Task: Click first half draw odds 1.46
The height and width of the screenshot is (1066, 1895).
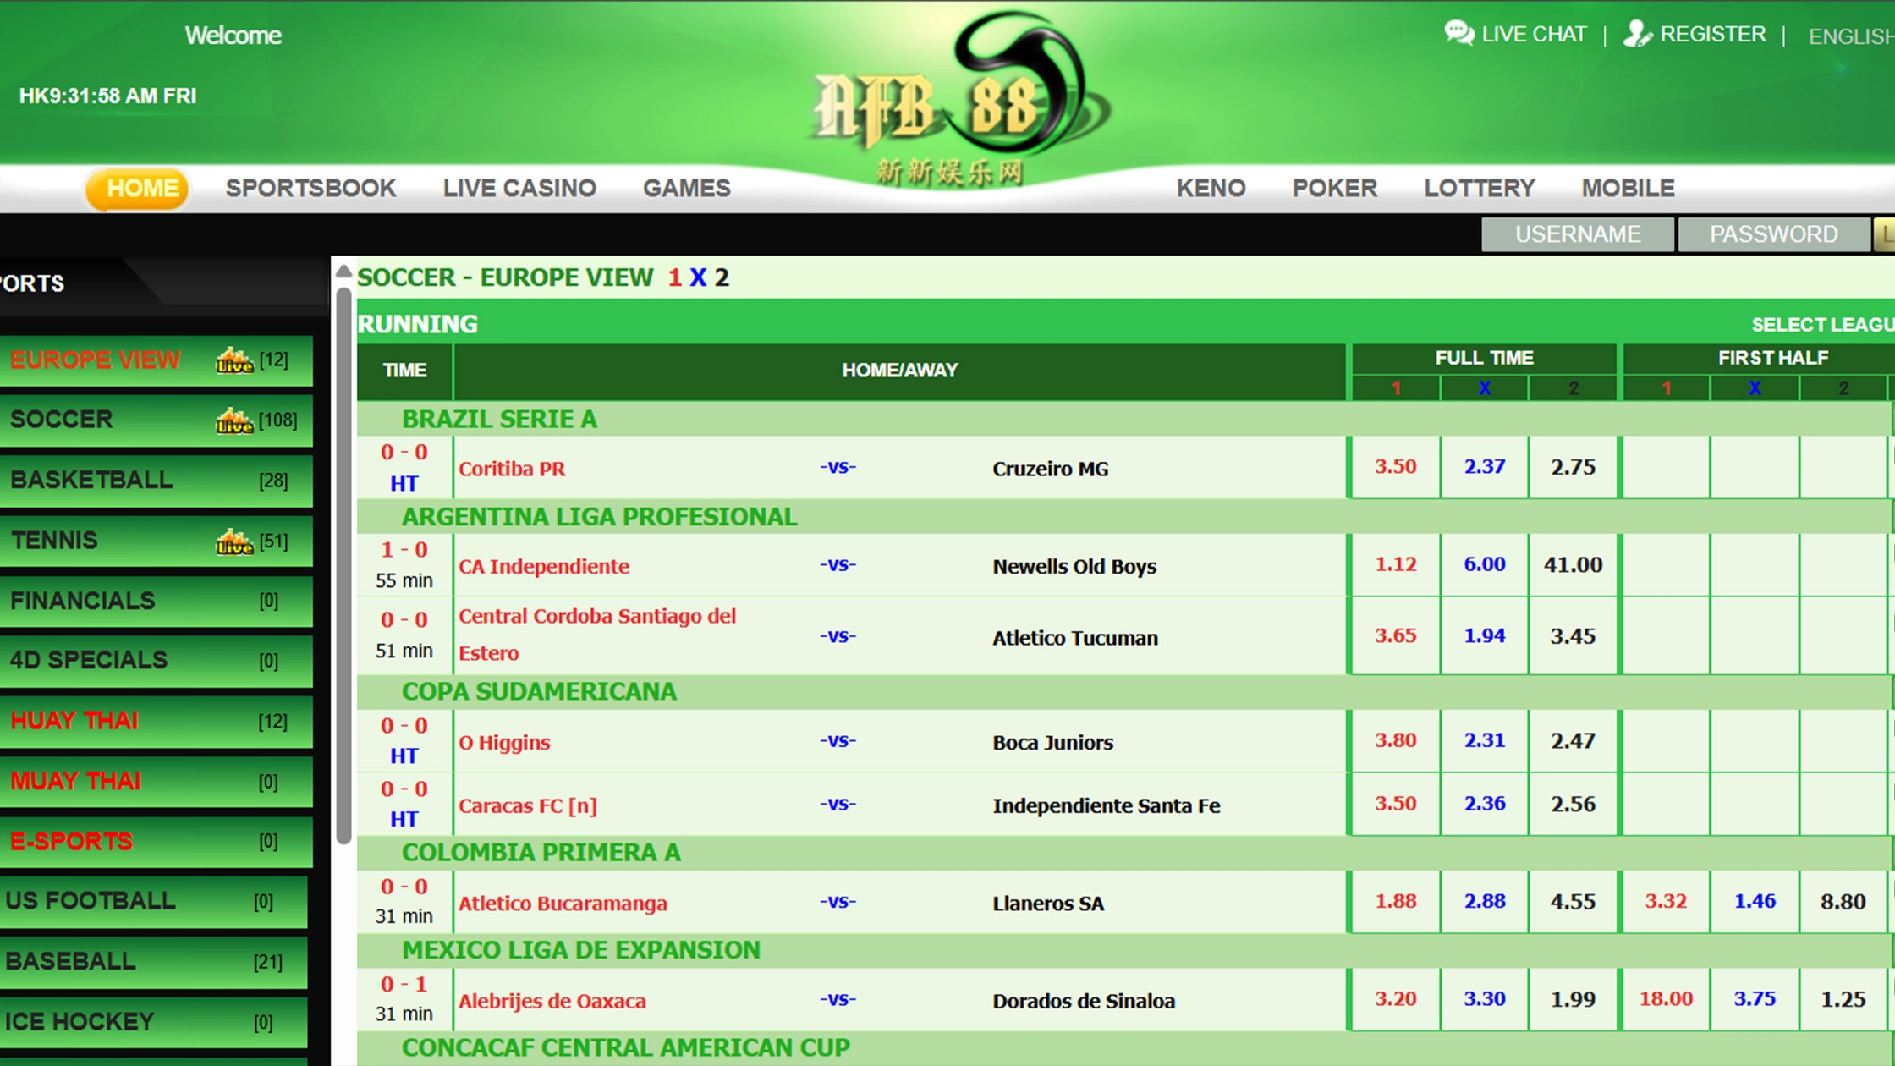Action: point(1755,902)
